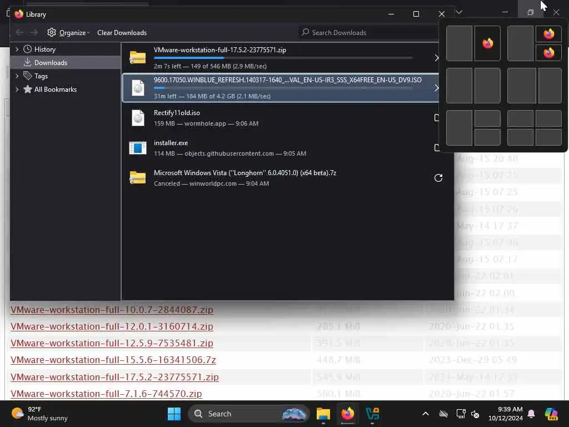Open File Explorer from taskbar
Screen dimensions: 569x427
click(323, 414)
